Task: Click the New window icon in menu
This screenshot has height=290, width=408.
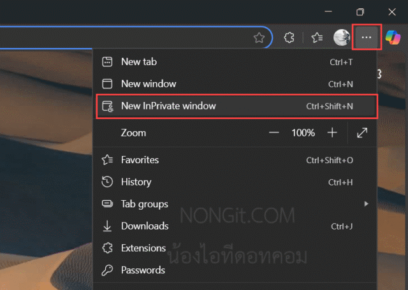Action: [x=107, y=84]
